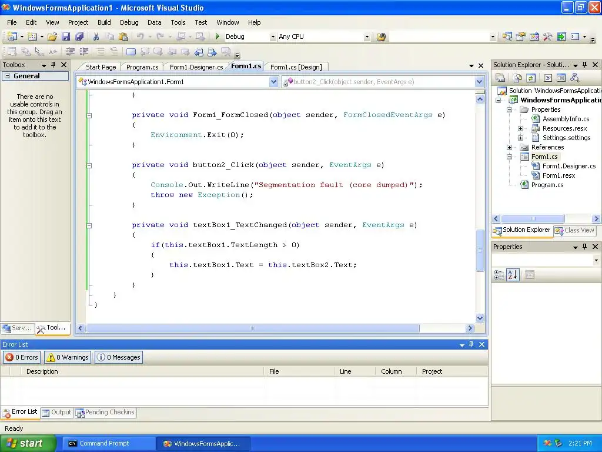Uncomment selected lines icon

(x=113, y=51)
